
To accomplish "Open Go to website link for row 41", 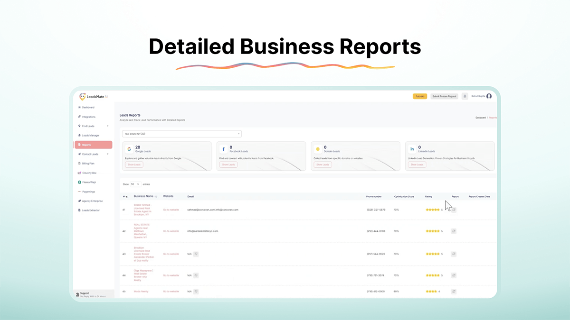I will point(171,210).
